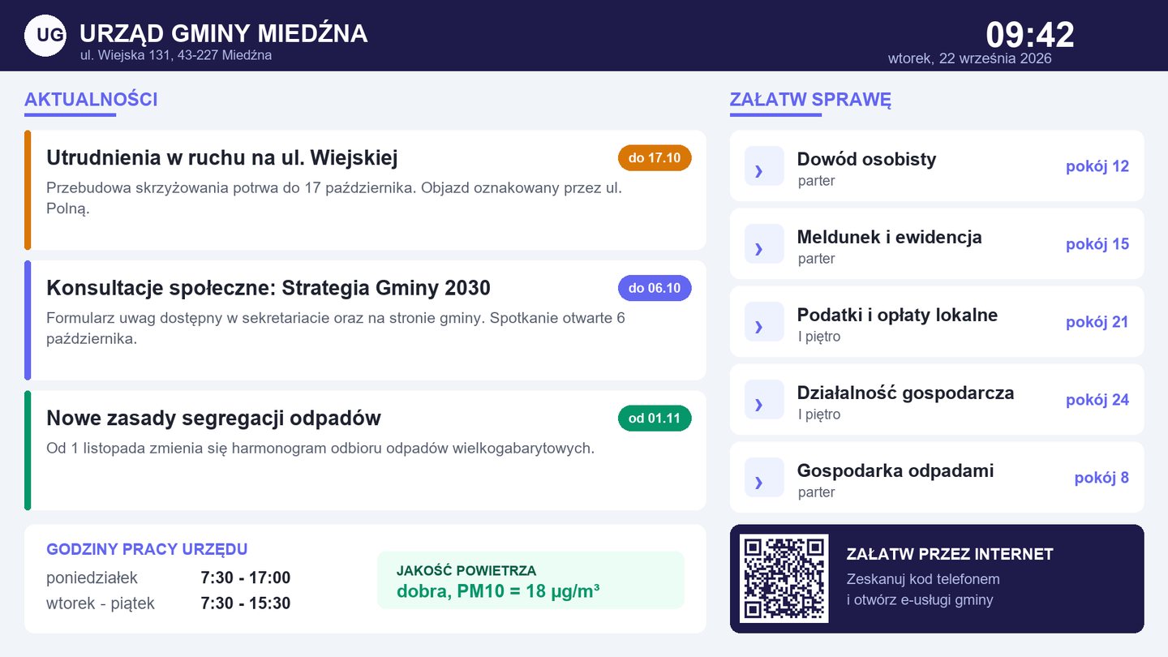Click the purple 'do 06.10' badge
This screenshot has height=657, width=1168.
pos(655,289)
